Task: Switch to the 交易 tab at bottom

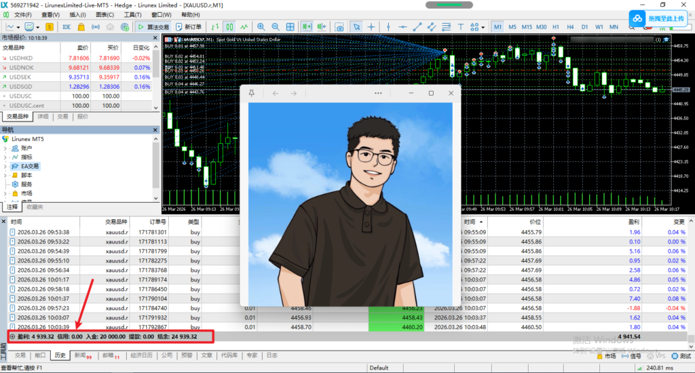Action: pyautogui.click(x=20, y=355)
